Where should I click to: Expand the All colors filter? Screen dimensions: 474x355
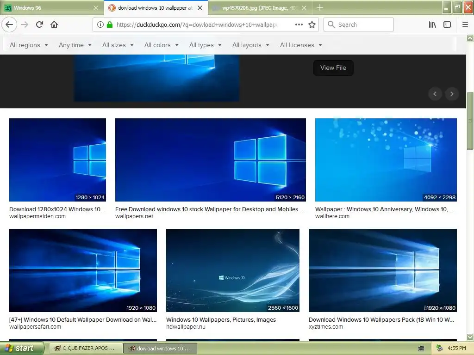(x=162, y=45)
